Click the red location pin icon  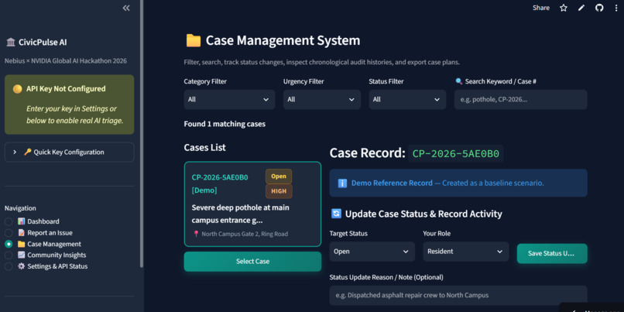coord(196,234)
